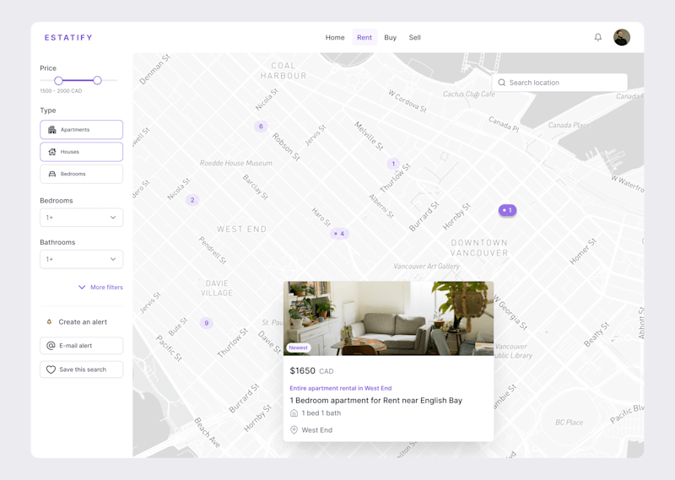Click the Create an alert bell icon

click(49, 322)
